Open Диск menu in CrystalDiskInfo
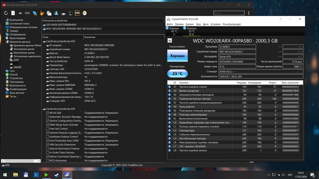This screenshot has width=319, height=179. click(206, 24)
